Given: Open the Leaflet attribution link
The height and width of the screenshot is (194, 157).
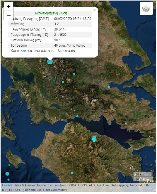Looking at the screenshot, I should point(7,185).
